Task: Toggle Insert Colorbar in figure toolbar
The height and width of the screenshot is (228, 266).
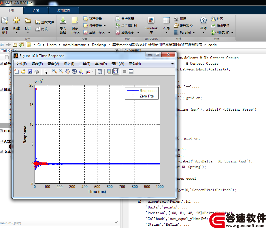Action: point(109,71)
